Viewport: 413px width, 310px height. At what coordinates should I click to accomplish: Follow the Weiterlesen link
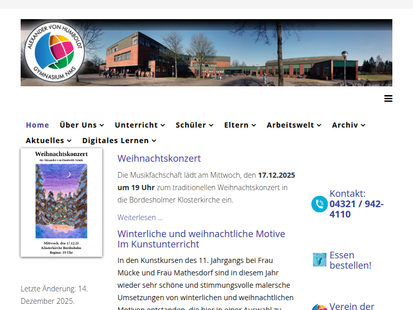[139, 217]
